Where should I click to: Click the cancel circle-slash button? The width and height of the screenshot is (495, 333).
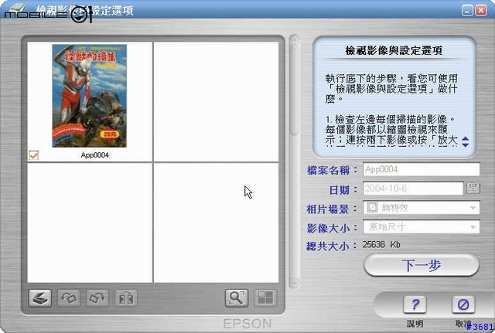pyautogui.click(x=463, y=304)
